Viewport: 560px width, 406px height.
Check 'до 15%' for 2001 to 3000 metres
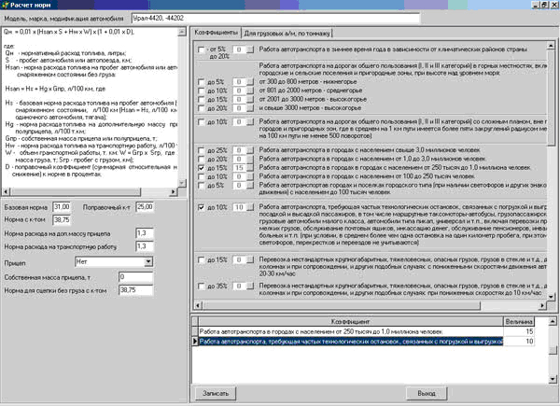point(202,99)
